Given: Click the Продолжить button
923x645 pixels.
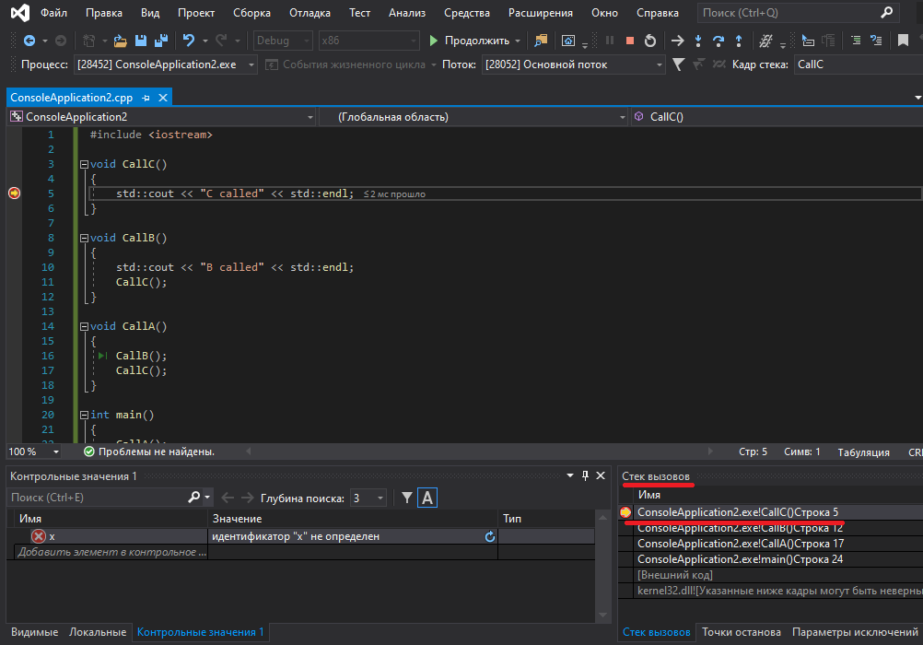Looking at the screenshot, I should [469, 41].
